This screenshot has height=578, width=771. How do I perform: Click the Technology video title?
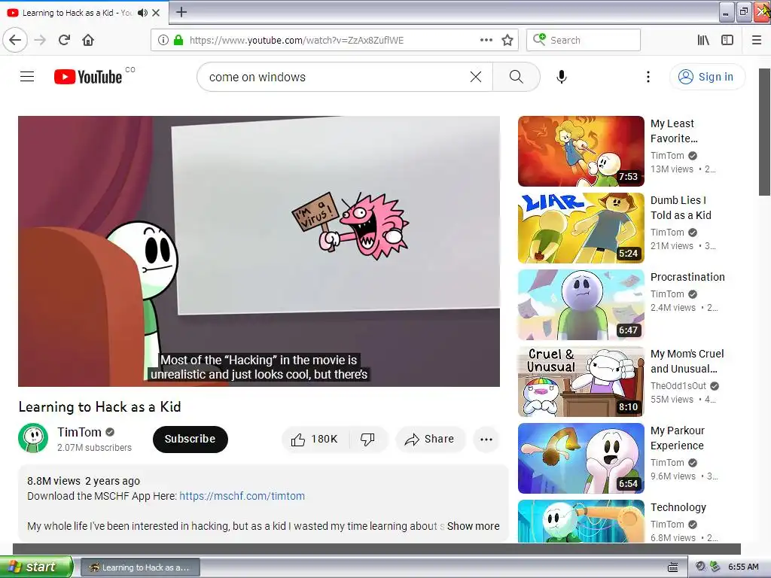[x=678, y=507]
